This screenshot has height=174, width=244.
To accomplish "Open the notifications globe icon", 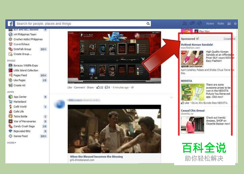I will pyautogui.click(x=199, y=24).
